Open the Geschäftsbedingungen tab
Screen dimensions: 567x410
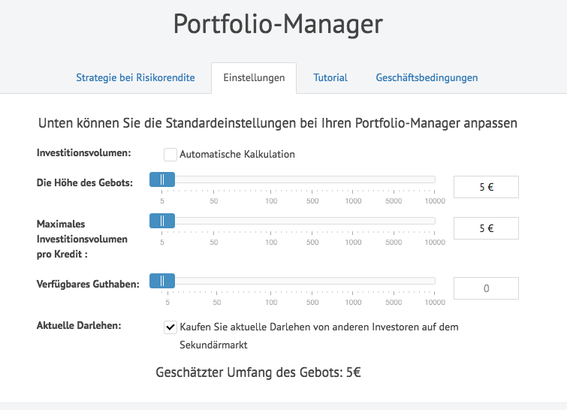[x=427, y=78]
